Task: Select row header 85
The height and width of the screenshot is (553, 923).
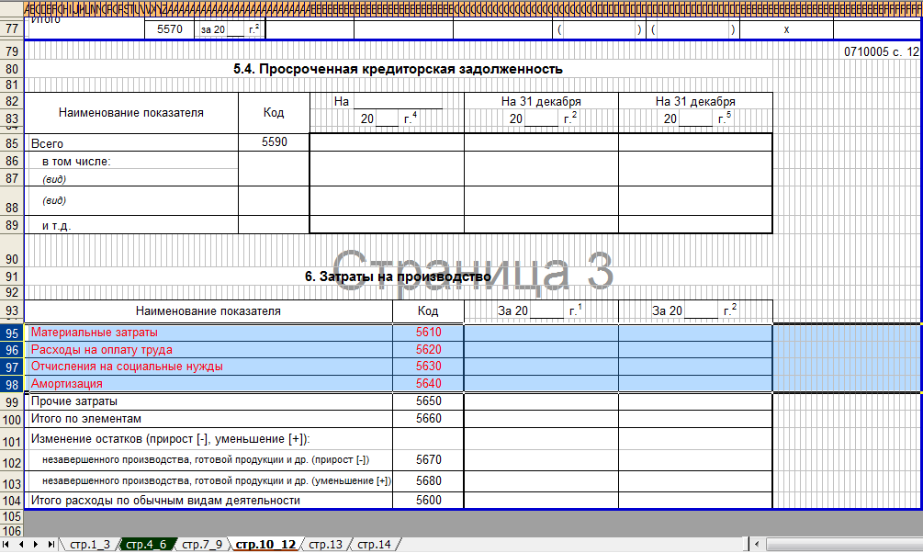Action: [x=11, y=143]
